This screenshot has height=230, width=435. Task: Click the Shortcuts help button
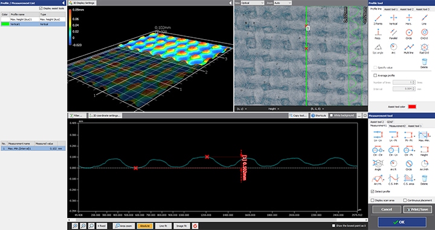pos(318,115)
